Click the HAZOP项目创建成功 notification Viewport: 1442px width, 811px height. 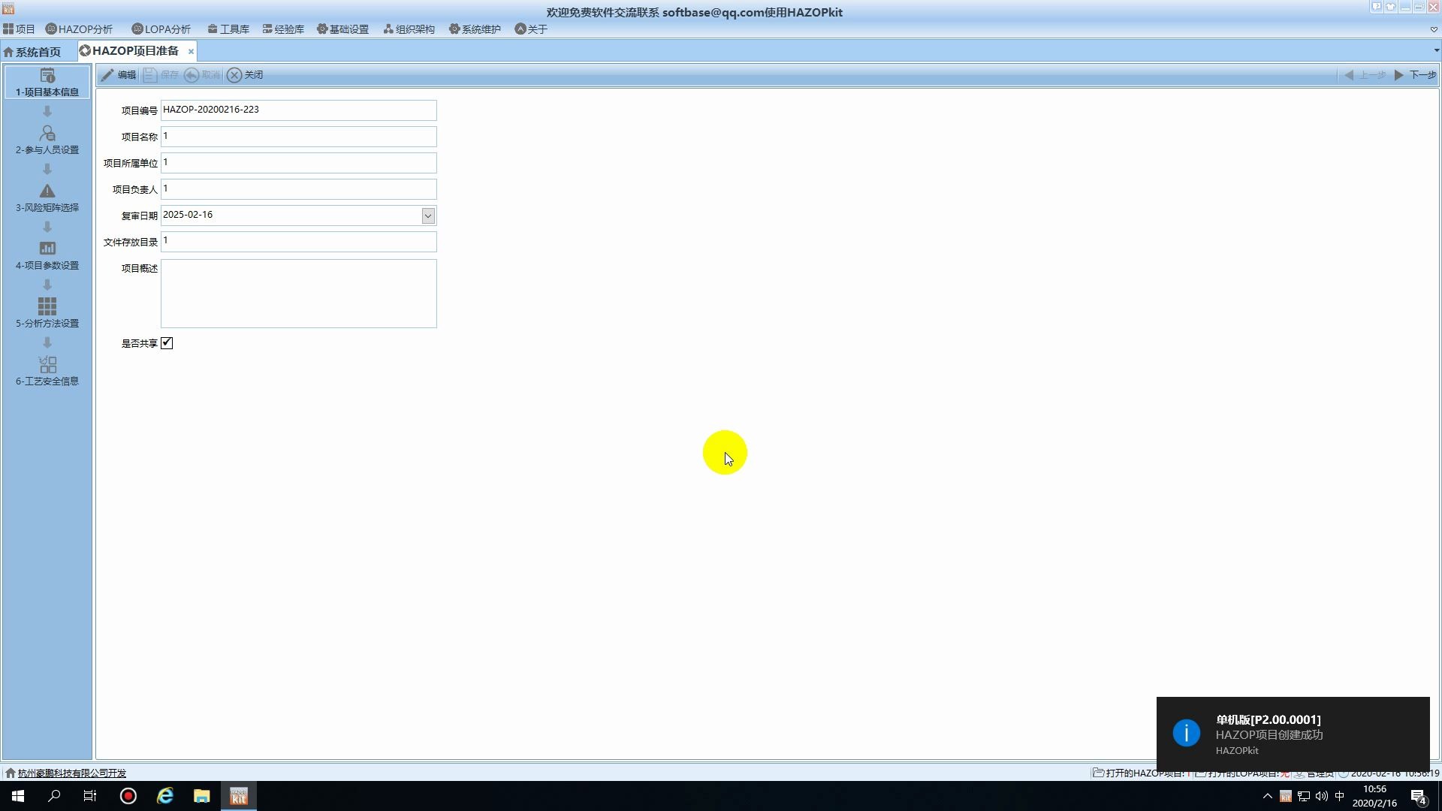(x=1293, y=734)
